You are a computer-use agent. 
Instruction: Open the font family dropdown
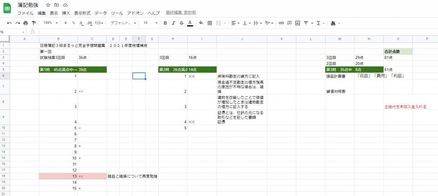click(123, 23)
